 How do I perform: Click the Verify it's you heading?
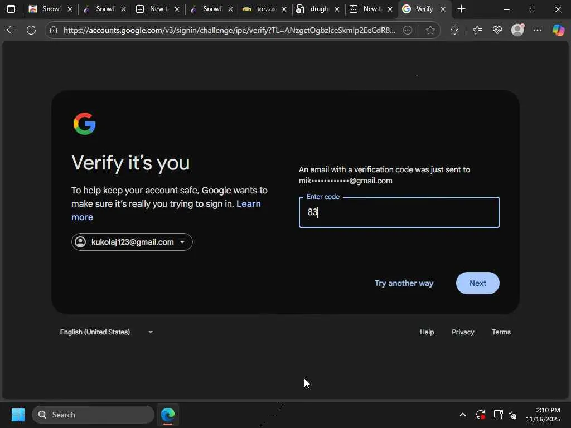coord(130,162)
